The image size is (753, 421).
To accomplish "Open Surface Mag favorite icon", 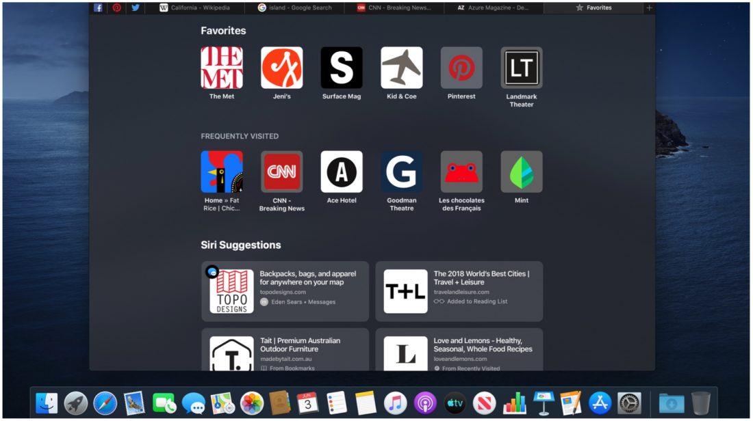I will [342, 68].
